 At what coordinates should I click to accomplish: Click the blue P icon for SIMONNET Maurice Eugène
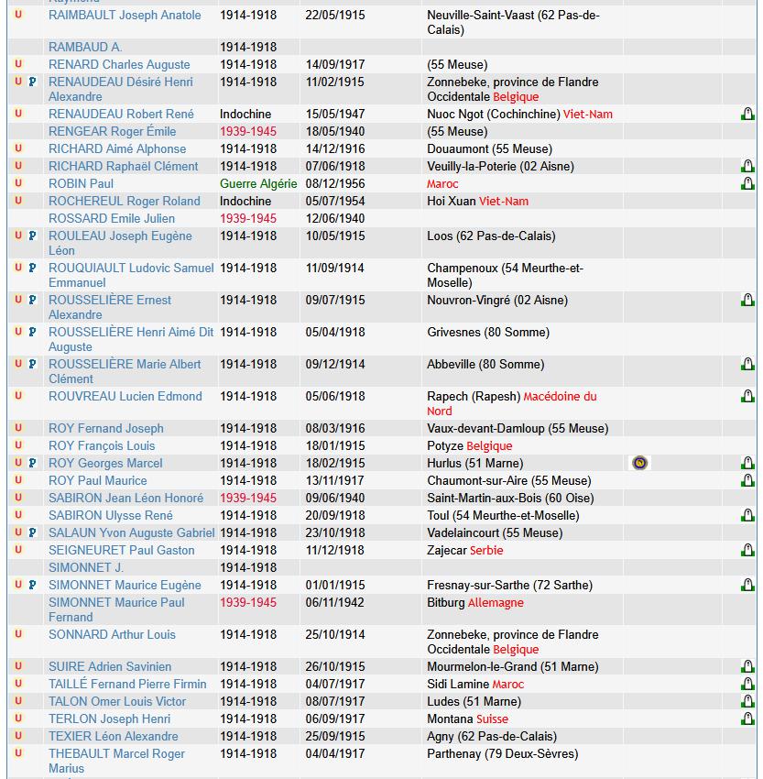pos(32,586)
